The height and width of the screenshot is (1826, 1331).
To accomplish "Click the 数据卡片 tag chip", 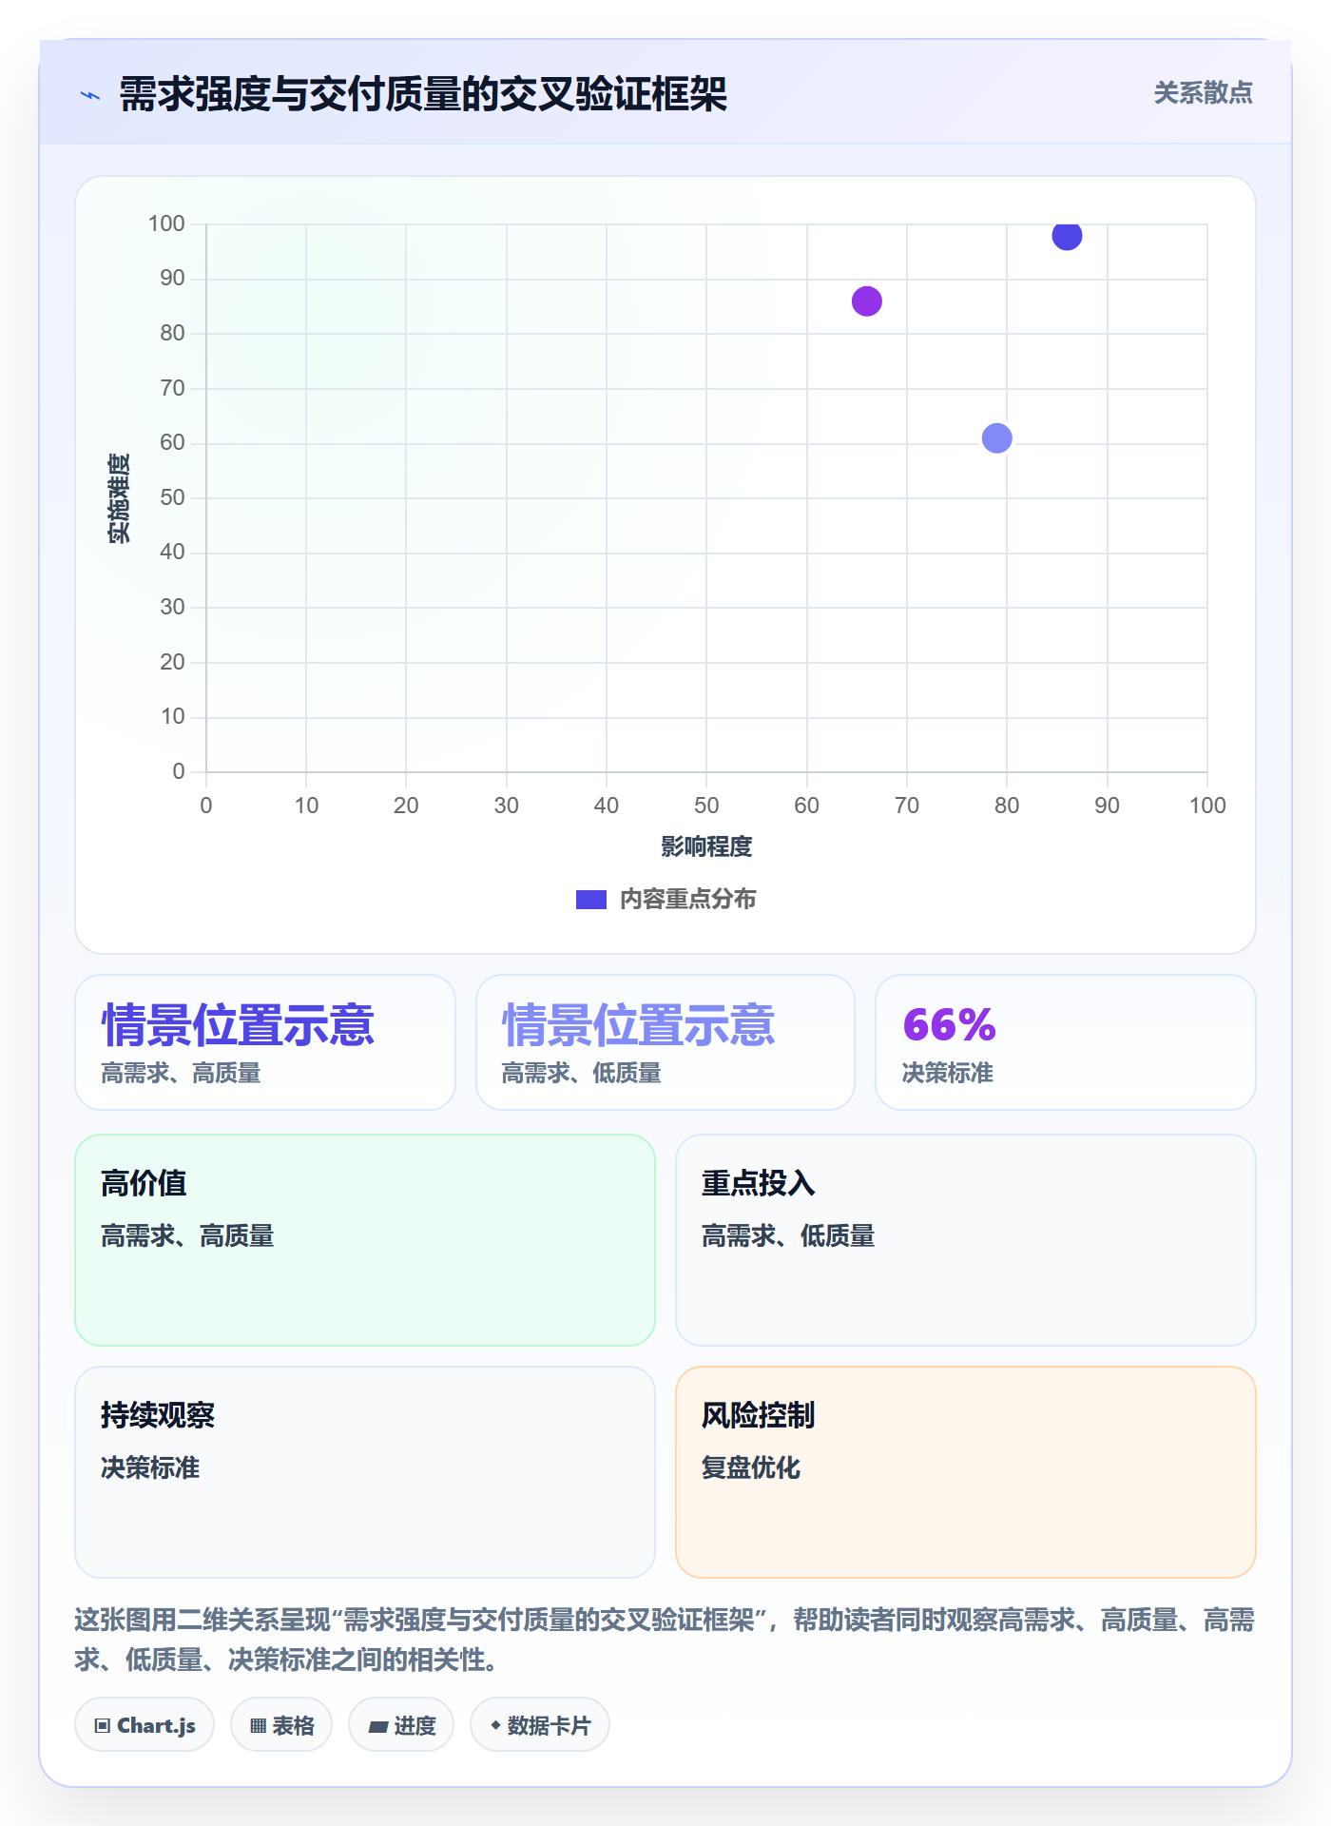I will pyautogui.click(x=540, y=1724).
